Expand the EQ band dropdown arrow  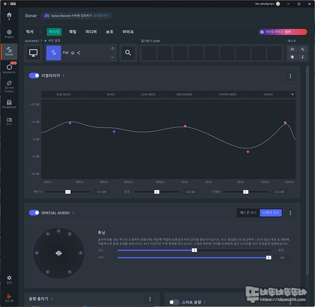click(x=293, y=94)
